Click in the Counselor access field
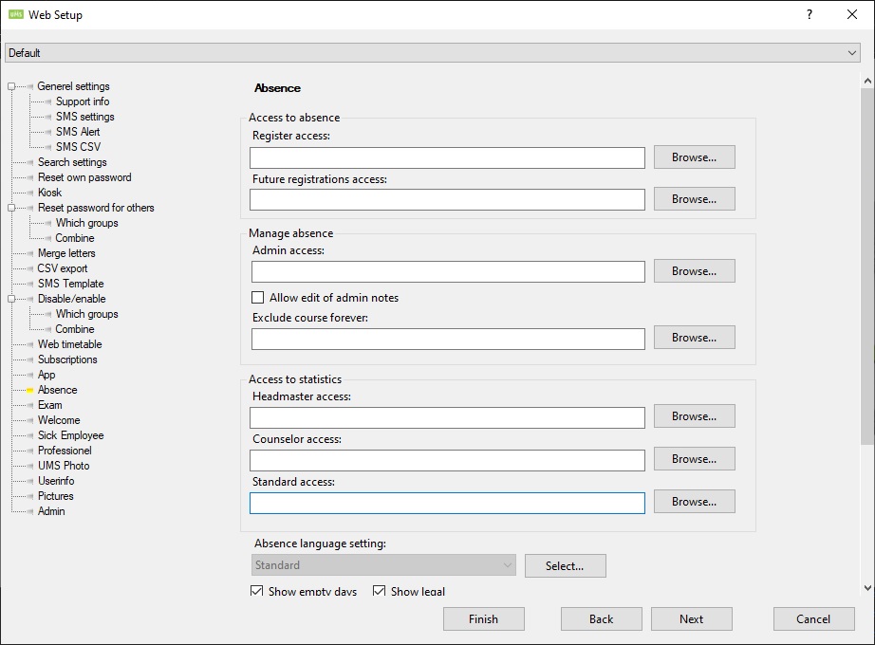The width and height of the screenshot is (875, 645). (x=447, y=460)
